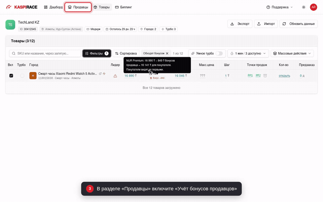Image resolution: width=323 pixels, height=202 pixels.
Task: Toggle the Умное турбо switch
Action: pyautogui.click(x=219, y=54)
